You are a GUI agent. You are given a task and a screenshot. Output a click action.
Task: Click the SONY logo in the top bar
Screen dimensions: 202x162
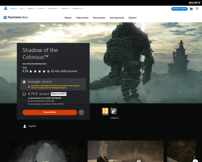point(194,3)
